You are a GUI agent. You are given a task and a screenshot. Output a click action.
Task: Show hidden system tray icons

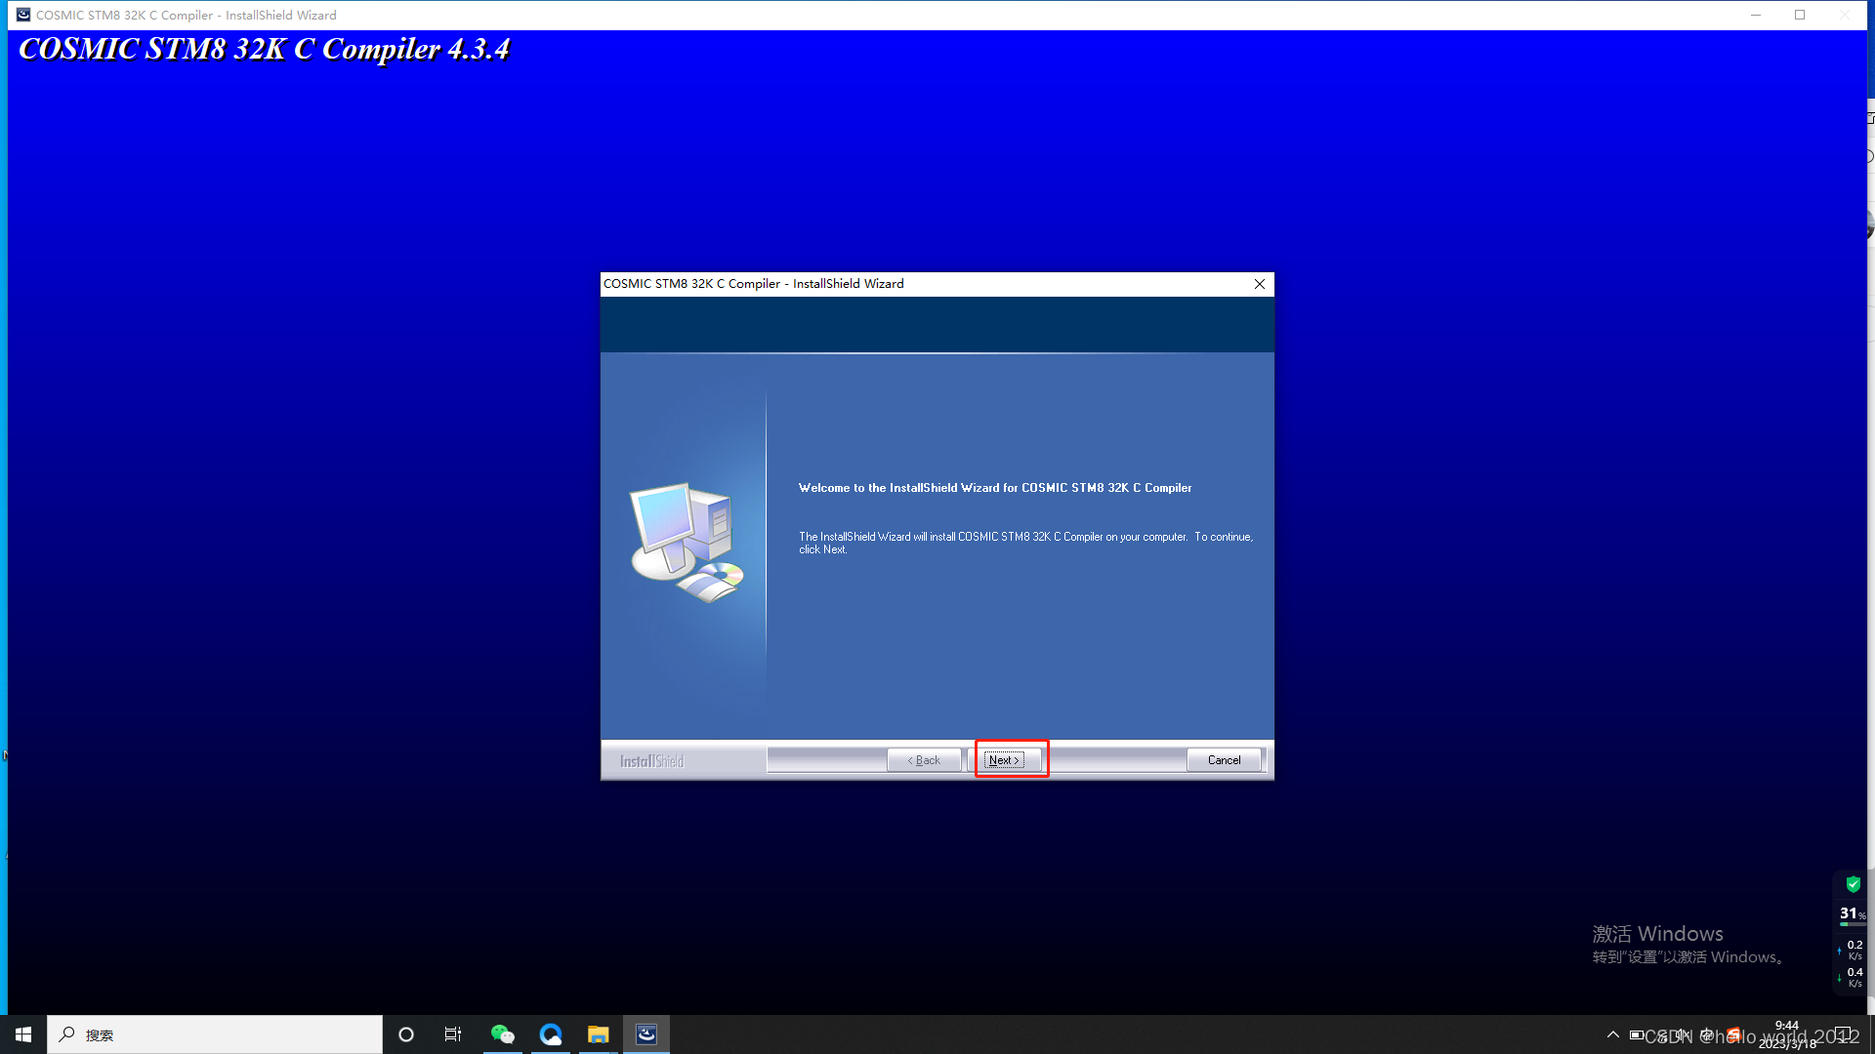tap(1613, 1034)
